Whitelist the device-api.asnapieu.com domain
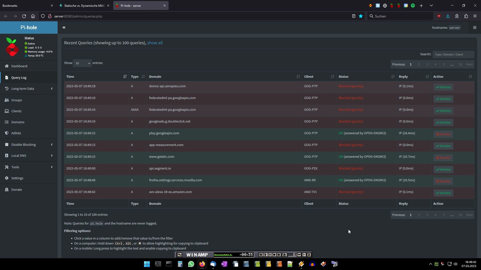Image resolution: width=481 pixels, height=270 pixels. [x=443, y=87]
